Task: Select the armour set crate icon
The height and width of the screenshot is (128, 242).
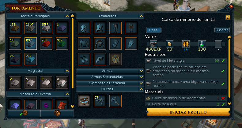Action: (115, 59)
